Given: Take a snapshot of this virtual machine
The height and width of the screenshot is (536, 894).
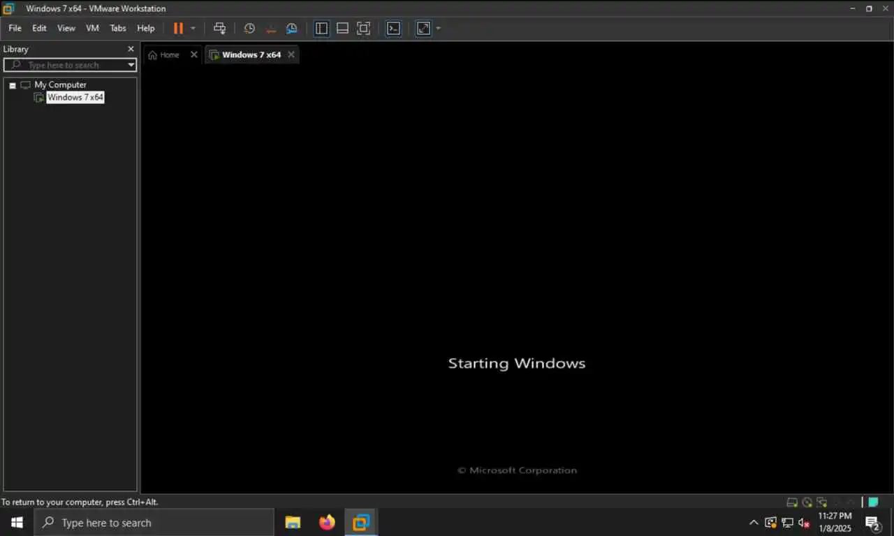Looking at the screenshot, I should (249, 29).
